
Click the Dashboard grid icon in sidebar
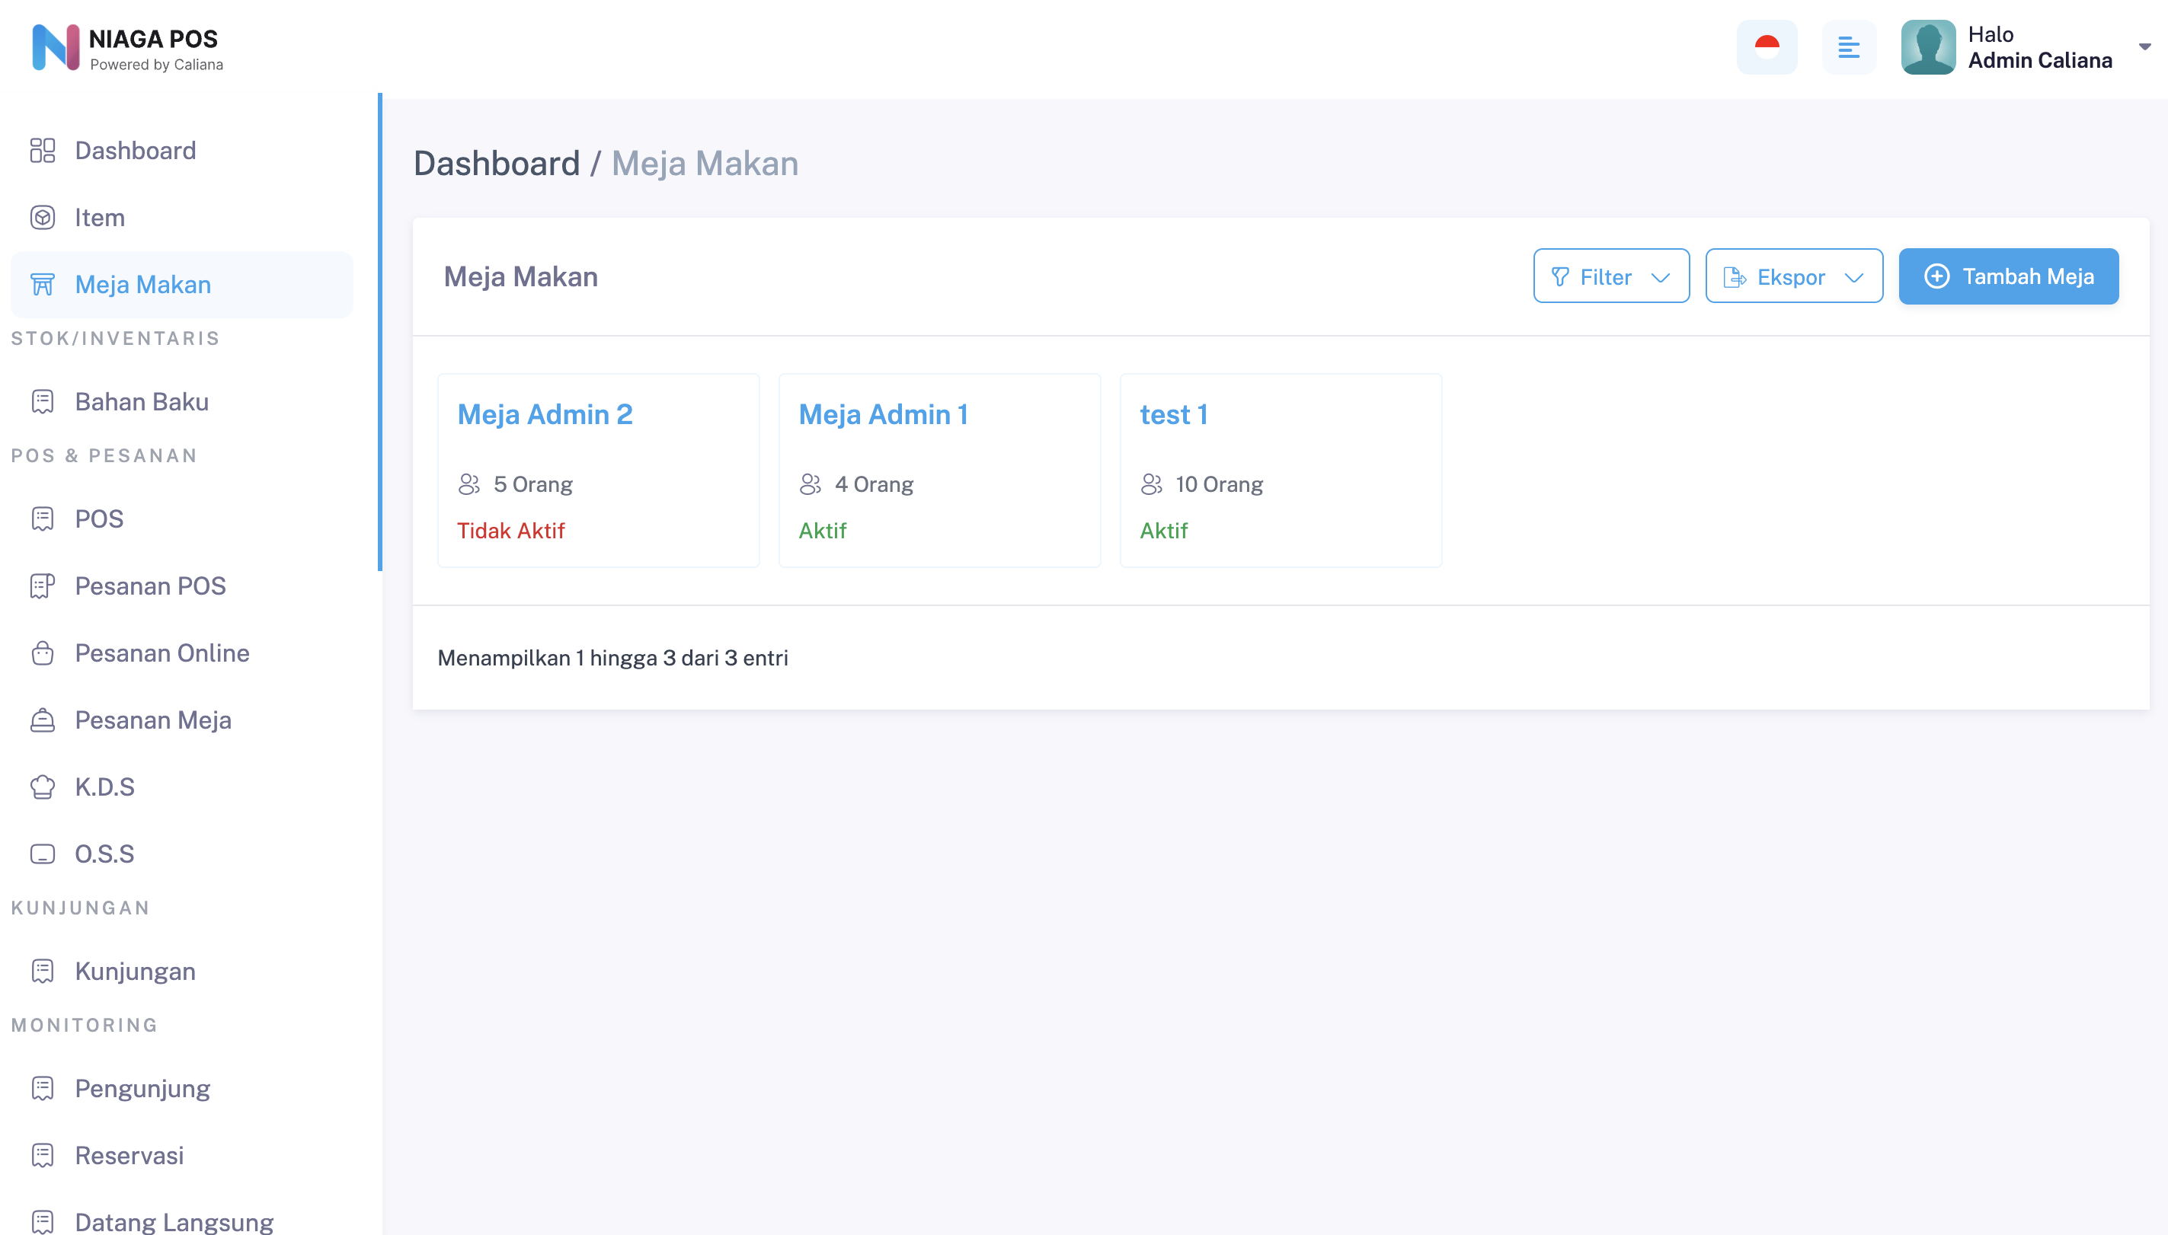[43, 151]
